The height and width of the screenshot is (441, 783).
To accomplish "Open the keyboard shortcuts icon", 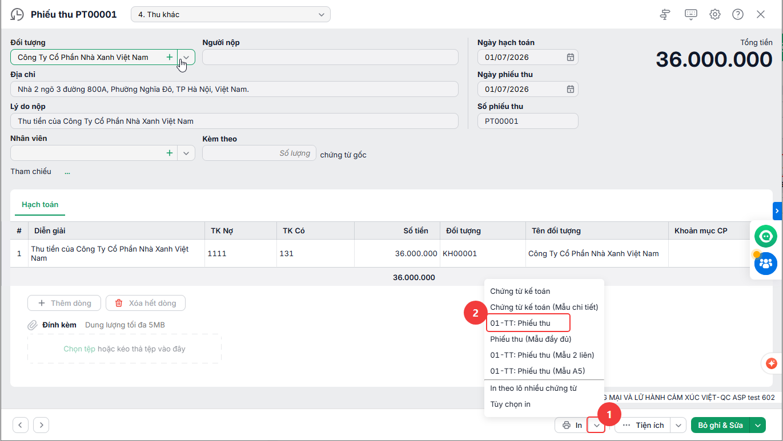I will click(690, 14).
